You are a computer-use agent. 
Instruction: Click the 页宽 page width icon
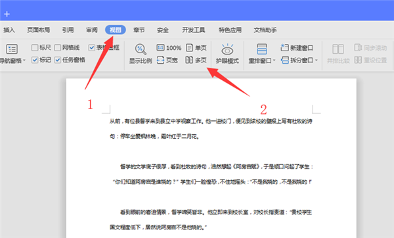coord(161,60)
